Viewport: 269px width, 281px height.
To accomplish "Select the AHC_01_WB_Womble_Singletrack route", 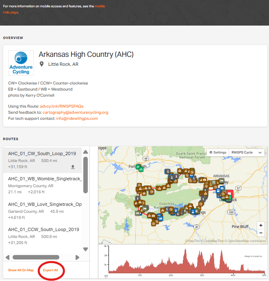I will click(x=45, y=179).
